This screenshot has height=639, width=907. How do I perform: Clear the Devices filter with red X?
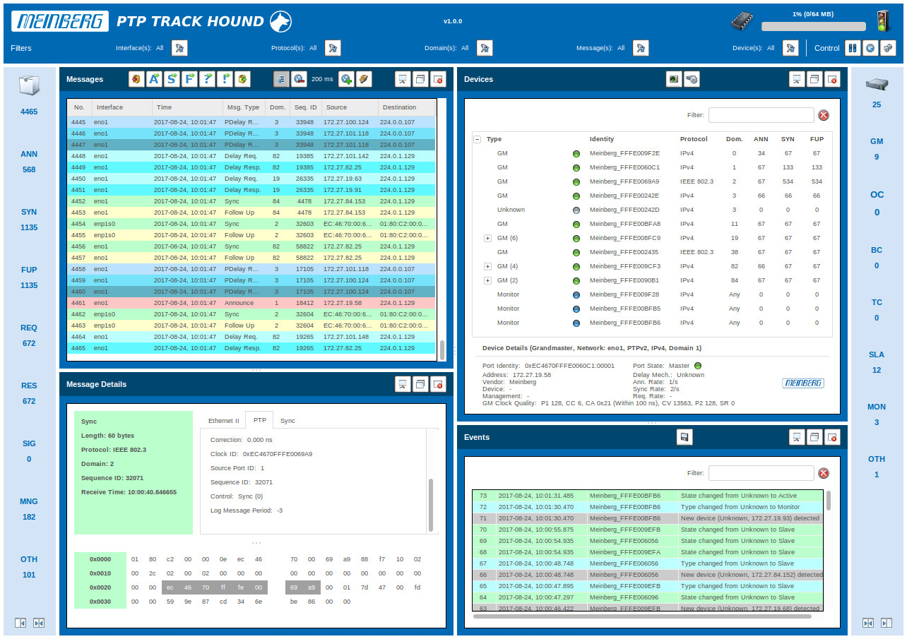(x=824, y=115)
